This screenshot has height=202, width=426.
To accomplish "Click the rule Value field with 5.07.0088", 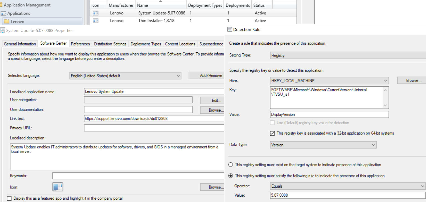I will pyautogui.click(x=348, y=195).
